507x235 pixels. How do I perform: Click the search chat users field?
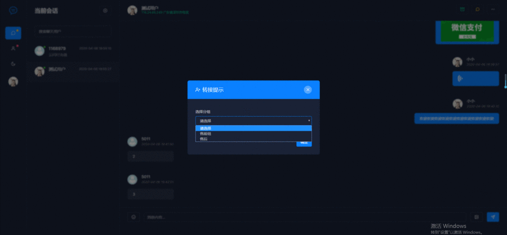point(72,32)
